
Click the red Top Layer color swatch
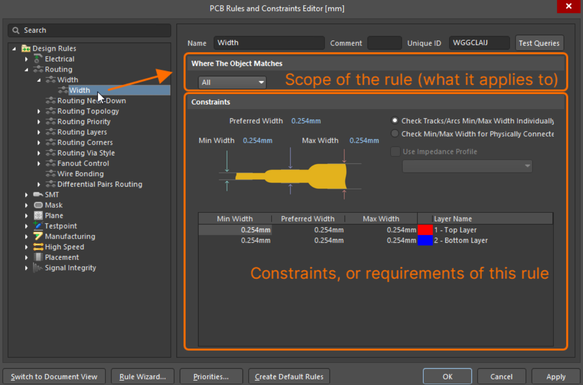[x=425, y=230]
